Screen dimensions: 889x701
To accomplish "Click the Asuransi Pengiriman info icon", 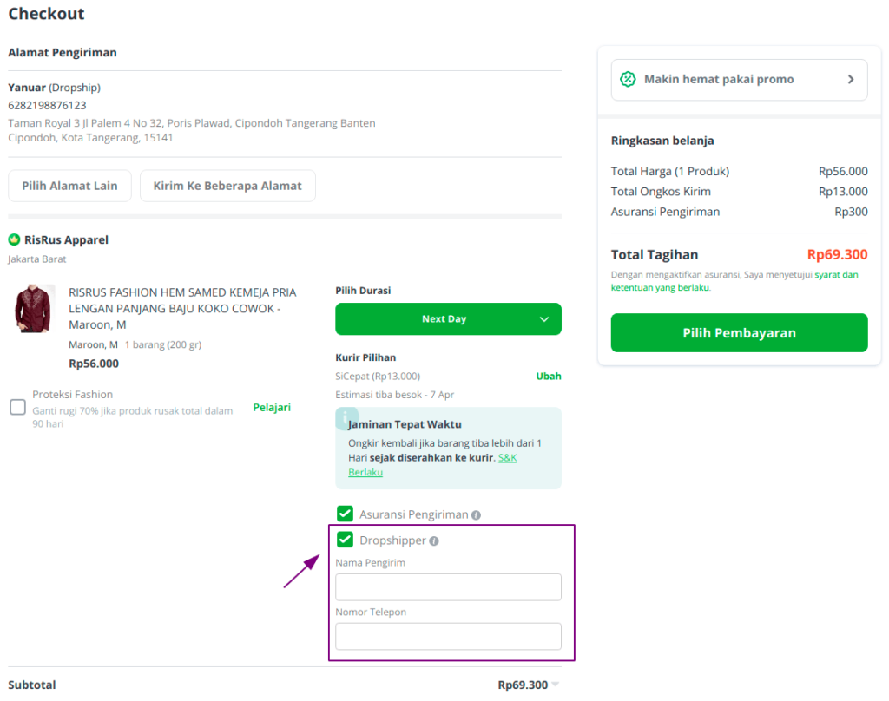I will click(x=477, y=515).
